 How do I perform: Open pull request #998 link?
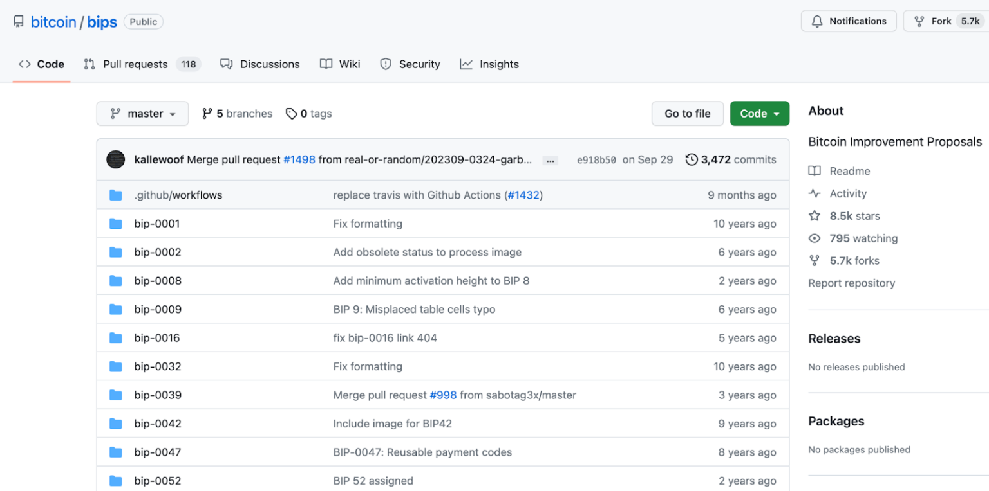pos(443,395)
